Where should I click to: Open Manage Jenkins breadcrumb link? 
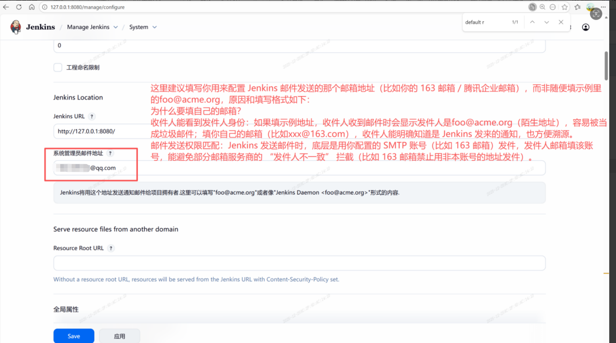88,27
